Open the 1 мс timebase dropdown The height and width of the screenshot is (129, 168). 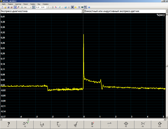tap(31, 7)
